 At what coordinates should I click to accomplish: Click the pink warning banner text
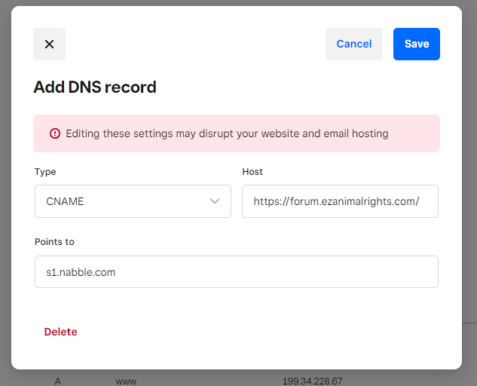point(227,133)
